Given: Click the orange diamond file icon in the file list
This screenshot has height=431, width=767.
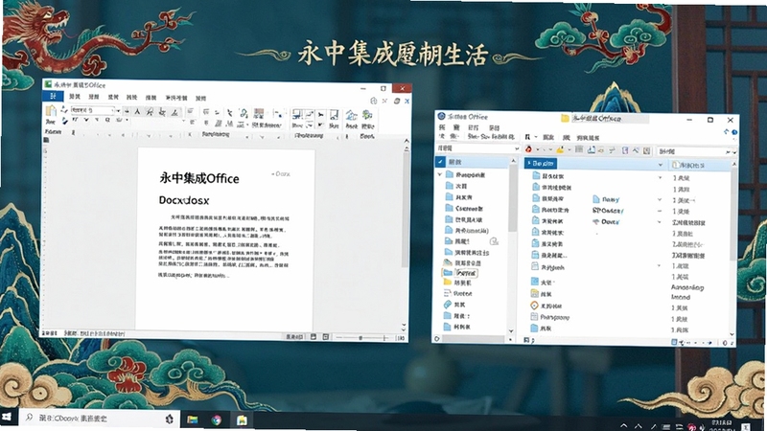Looking at the screenshot, I should 535,306.
